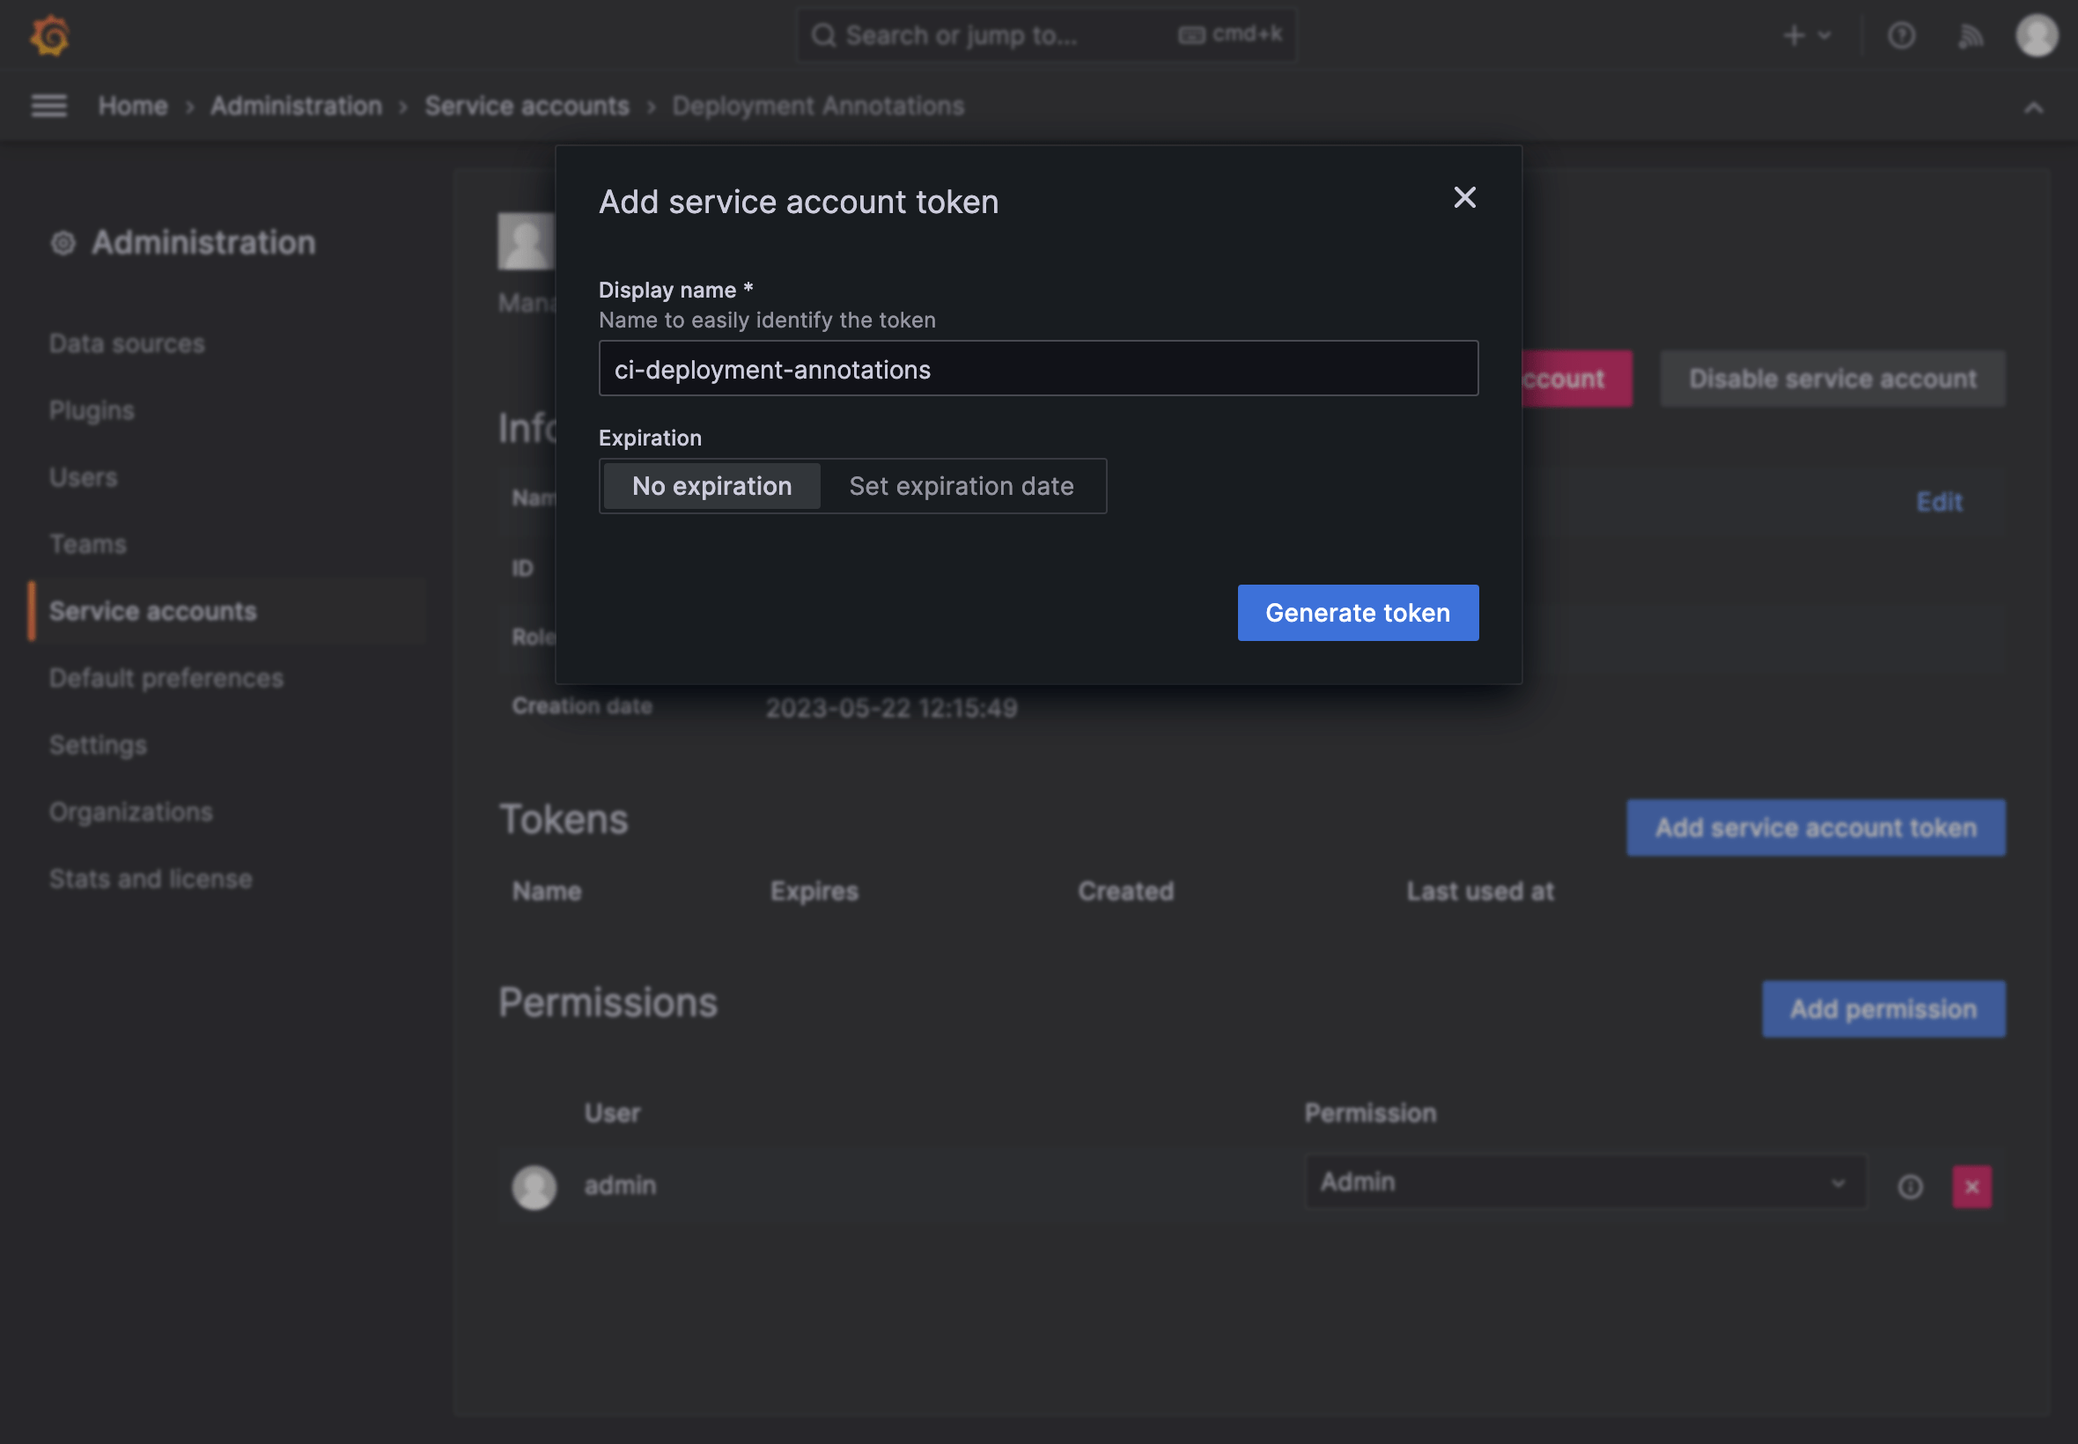Collapse top bar with chevron up
Screen dimensions: 2078x1444
pyautogui.click(x=2033, y=107)
